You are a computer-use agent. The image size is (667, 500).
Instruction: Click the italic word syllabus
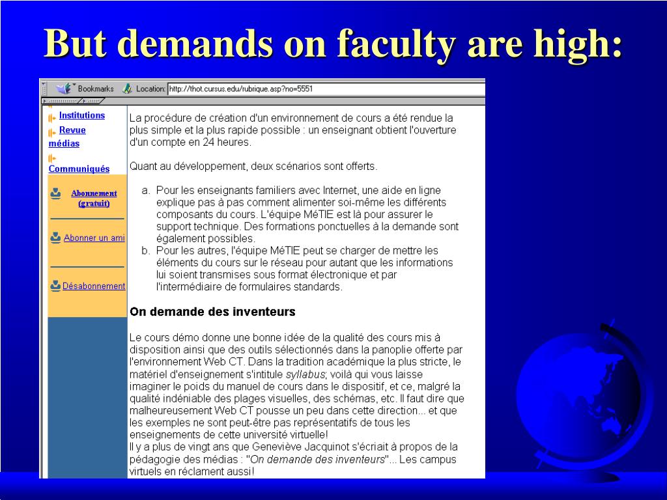(305, 374)
